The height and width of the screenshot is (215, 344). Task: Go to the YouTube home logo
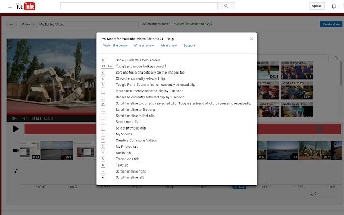pyautogui.click(x=26, y=6)
